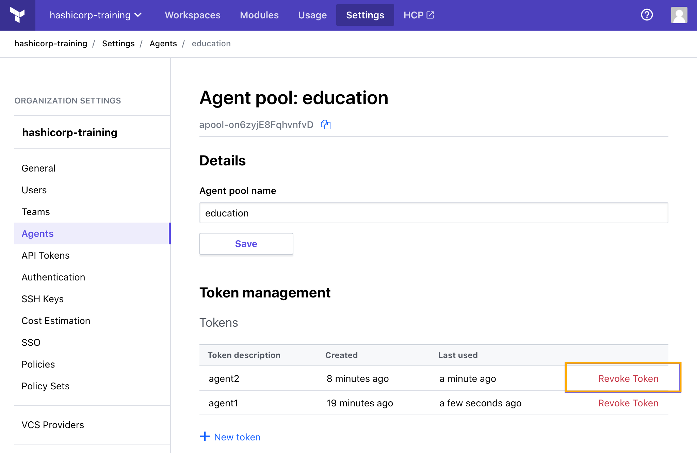Revoke the agent1 token
Screen dimensions: 697x453
click(628, 403)
